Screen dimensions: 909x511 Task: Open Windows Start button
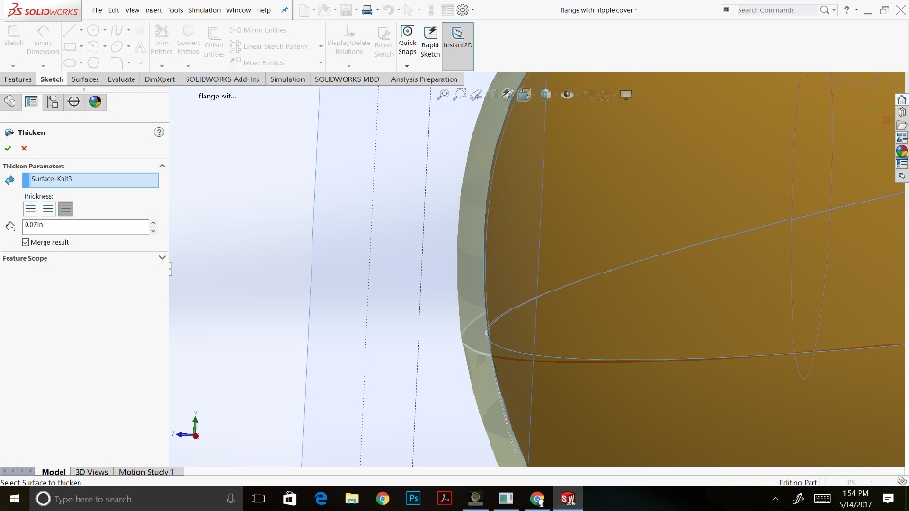click(14, 499)
